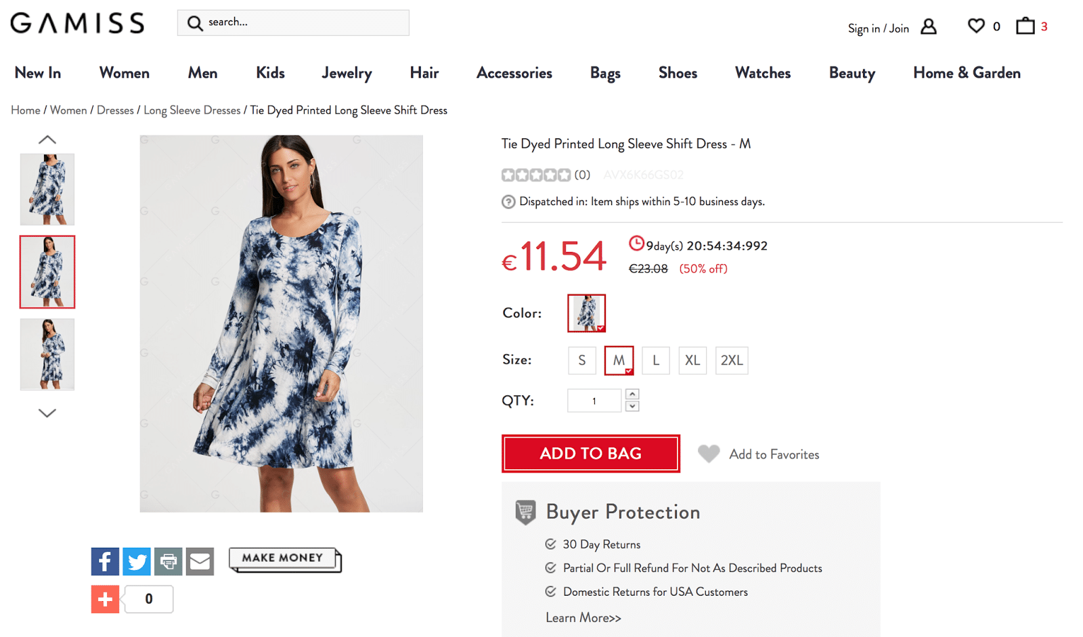
Task: Open the Women menu
Action: (x=125, y=73)
